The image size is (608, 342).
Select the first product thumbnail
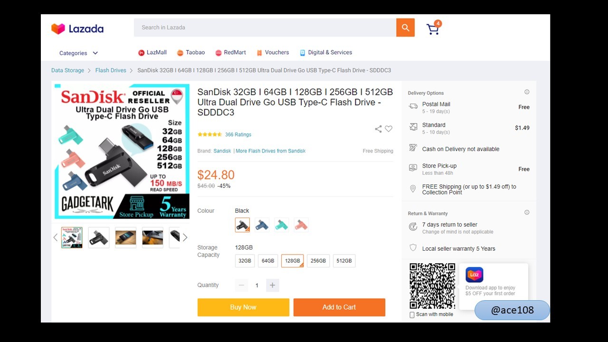pos(72,237)
